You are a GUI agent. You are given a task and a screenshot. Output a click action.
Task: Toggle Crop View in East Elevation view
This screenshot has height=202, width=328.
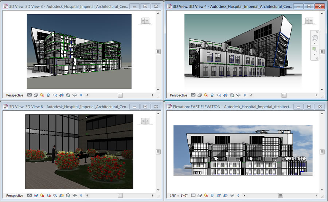219,195
